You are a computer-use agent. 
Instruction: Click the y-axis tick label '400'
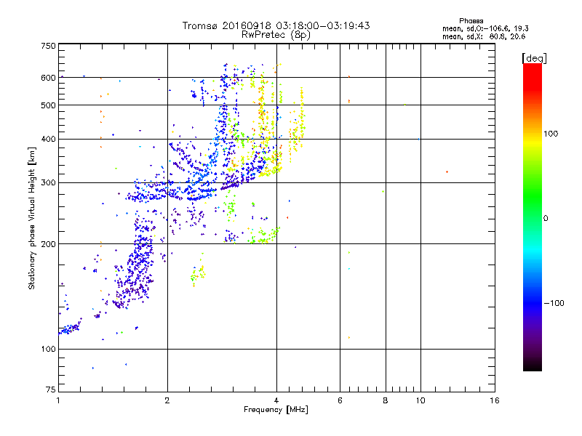coord(48,140)
